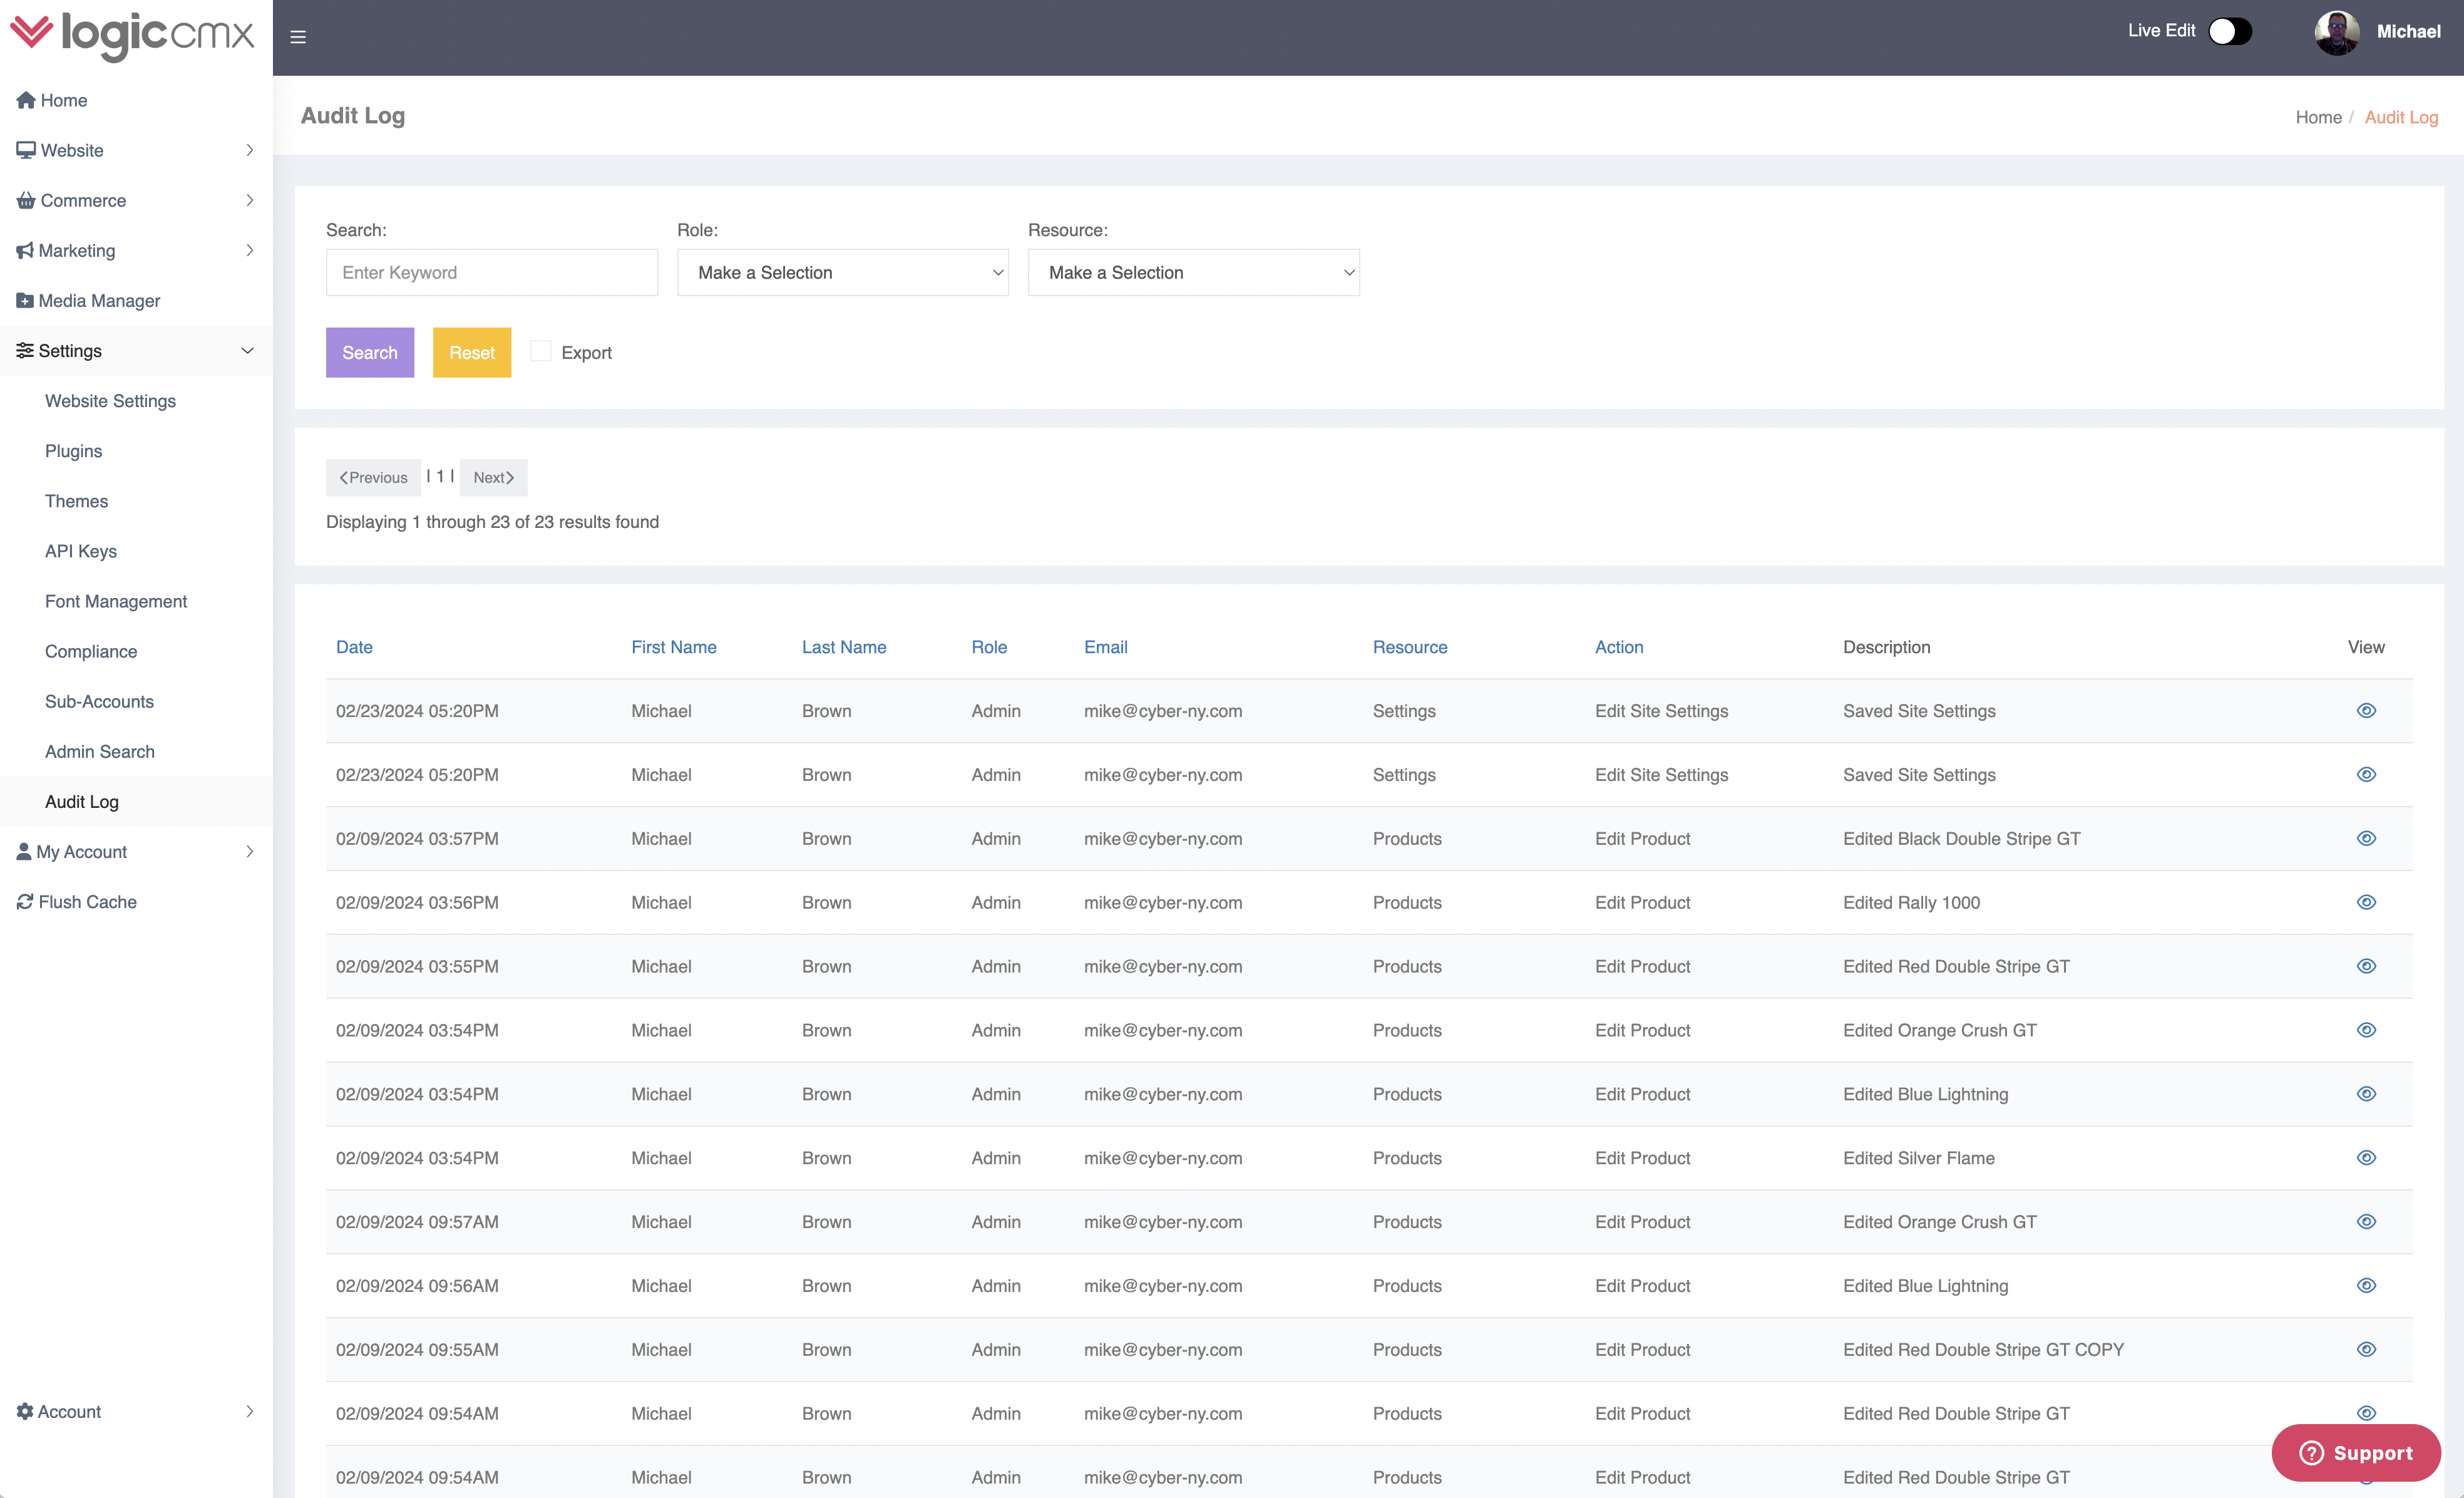2464x1498 pixels.
Task: Click the Home house icon in sidebar
Action: click(26, 100)
